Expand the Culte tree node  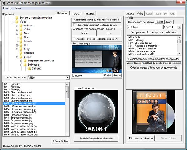click(x=17, y=30)
